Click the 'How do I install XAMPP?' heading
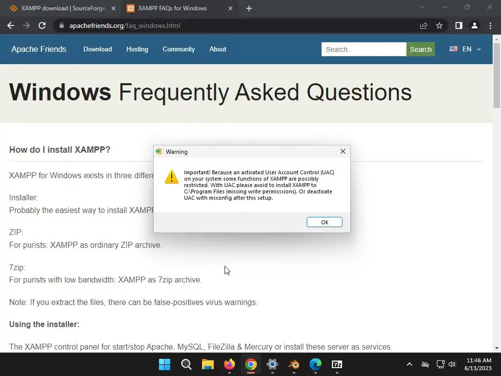 (60, 150)
